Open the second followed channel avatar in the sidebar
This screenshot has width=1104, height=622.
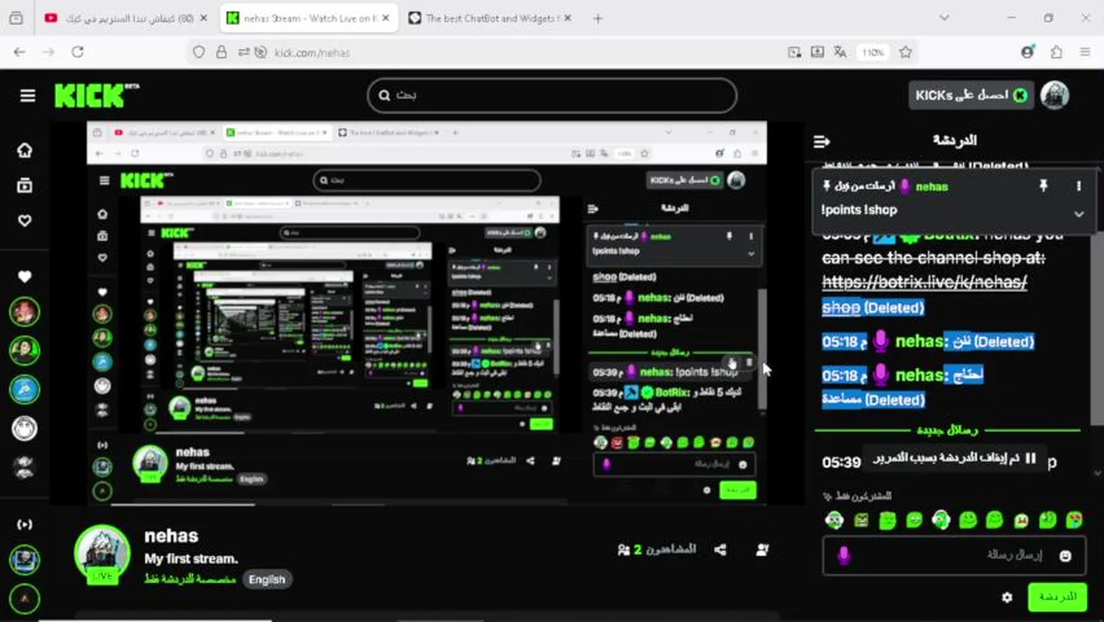pos(24,350)
